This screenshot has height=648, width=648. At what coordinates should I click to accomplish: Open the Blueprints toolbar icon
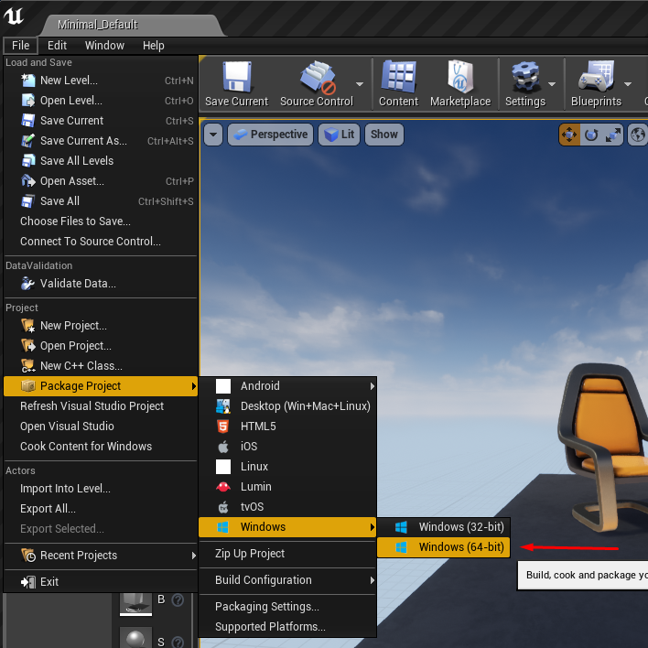(596, 76)
